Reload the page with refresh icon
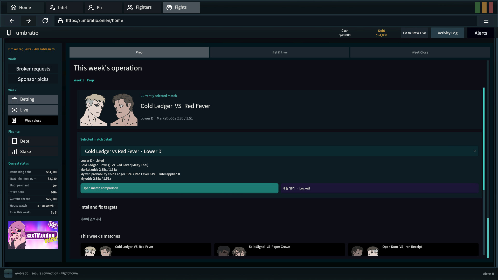 pos(45,21)
